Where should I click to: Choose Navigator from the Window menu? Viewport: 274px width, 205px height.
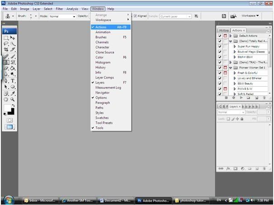[102, 93]
